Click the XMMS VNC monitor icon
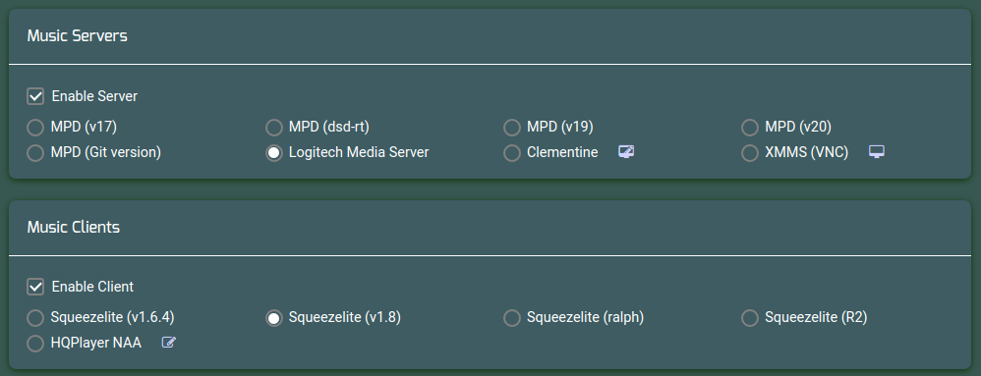Viewport: 981px width, 376px height. (x=877, y=152)
